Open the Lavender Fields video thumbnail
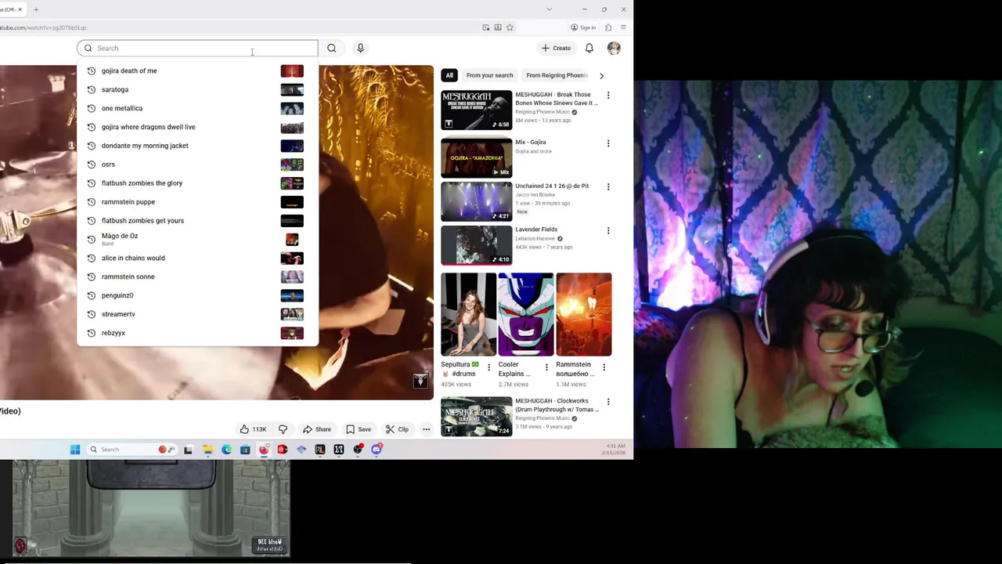This screenshot has height=564, width=1002. 476,245
